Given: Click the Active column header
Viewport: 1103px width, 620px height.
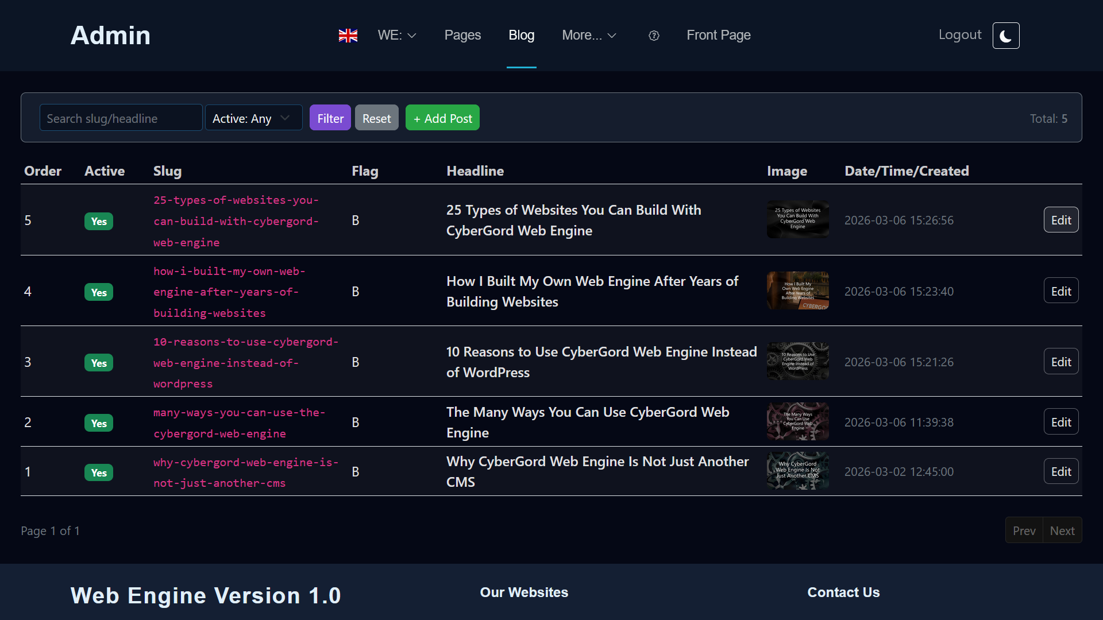Looking at the screenshot, I should coord(105,170).
